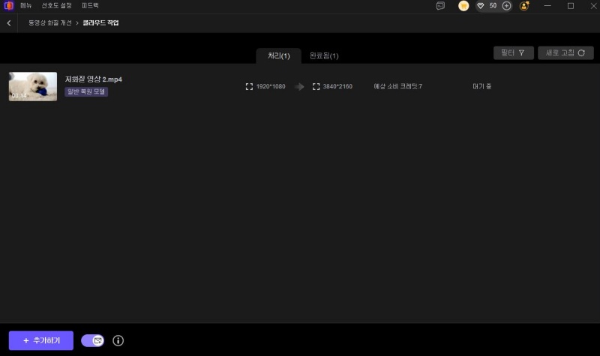Go back using the left arrow
This screenshot has width=600, height=356.
[x=9, y=23]
